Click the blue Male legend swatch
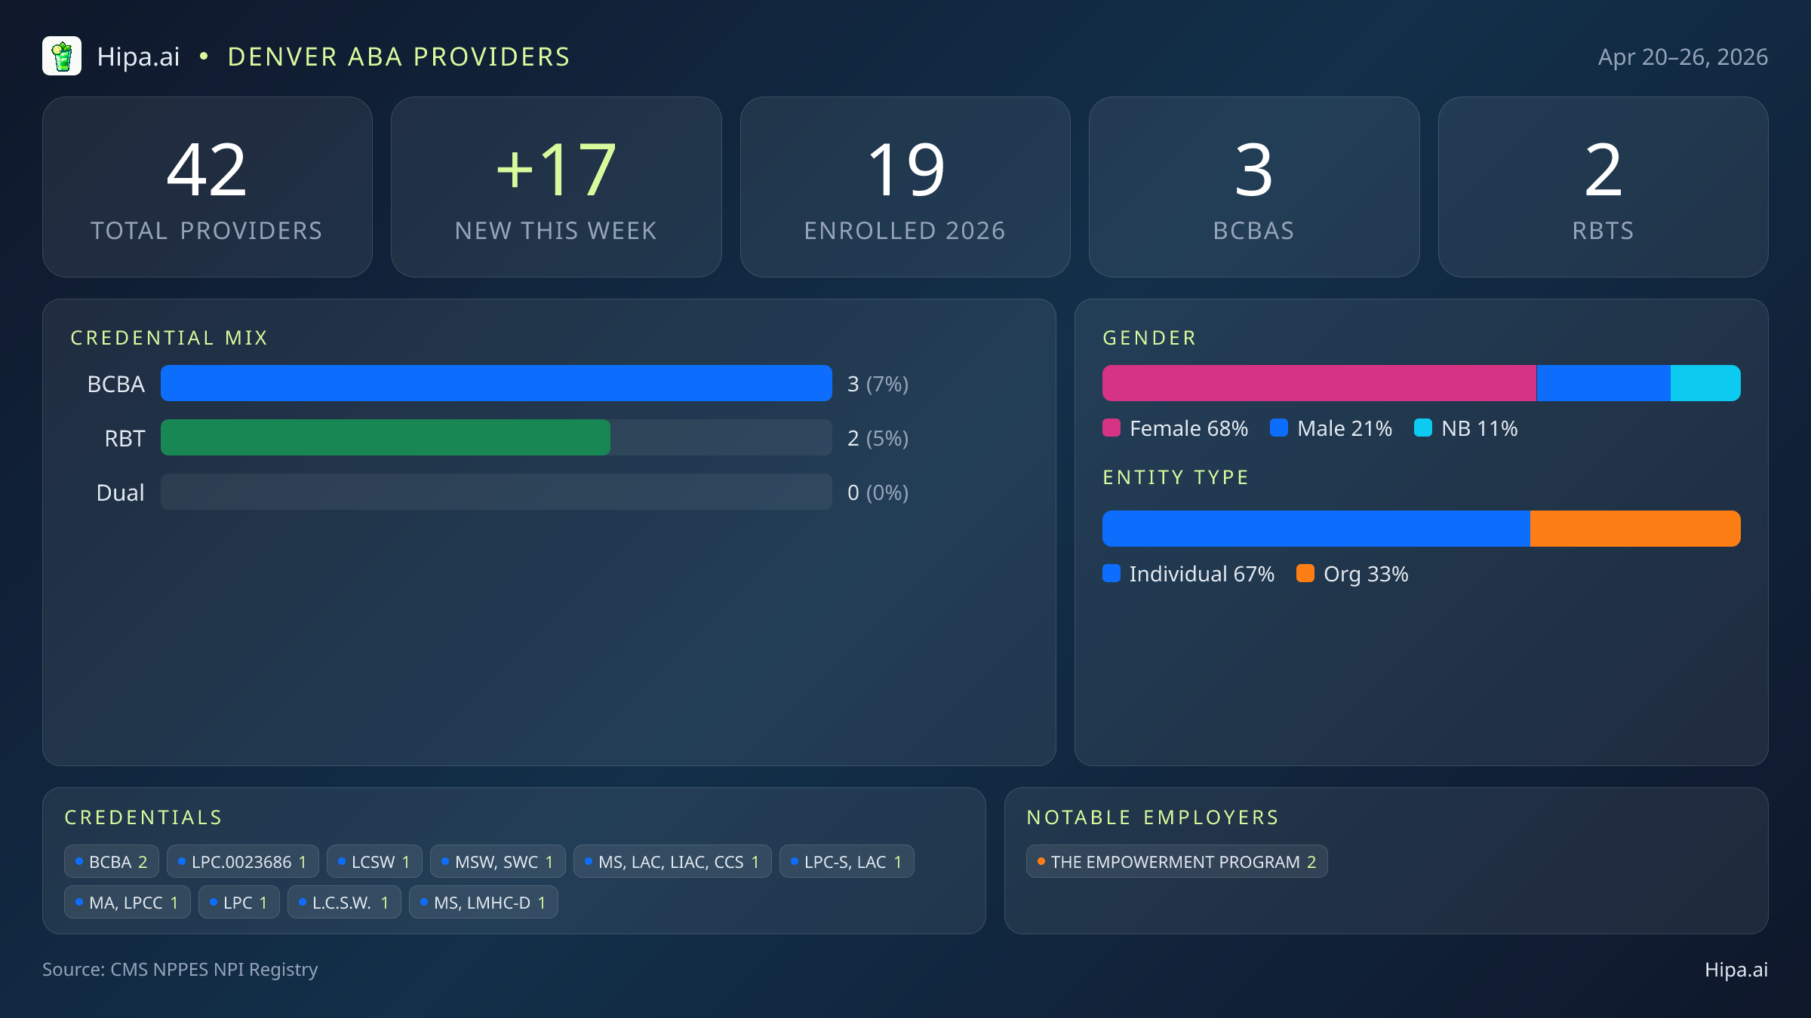 (x=1279, y=428)
